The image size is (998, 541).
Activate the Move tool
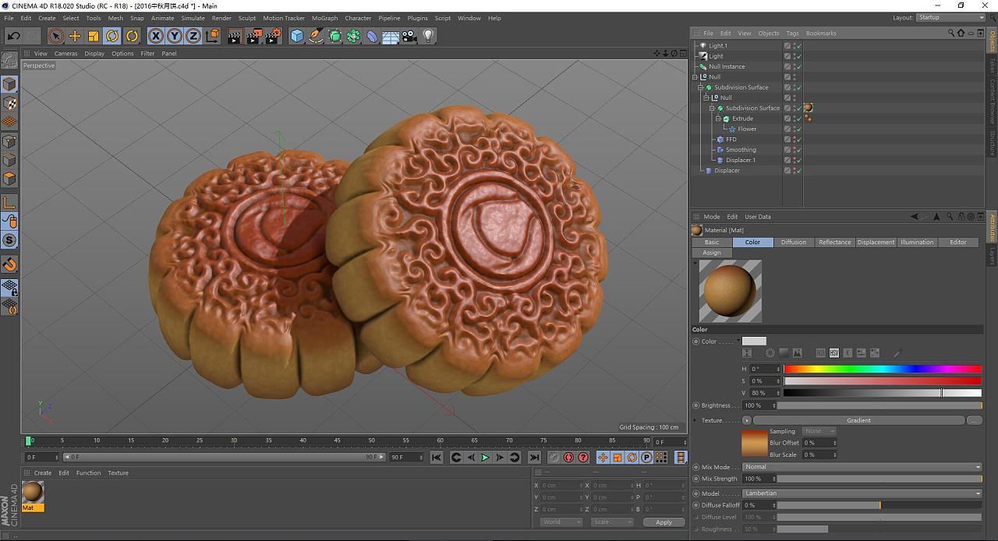tap(75, 36)
